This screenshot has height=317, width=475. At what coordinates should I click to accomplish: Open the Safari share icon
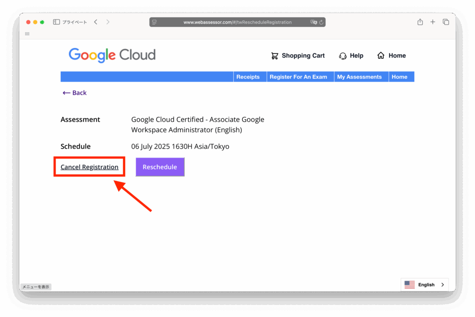420,22
